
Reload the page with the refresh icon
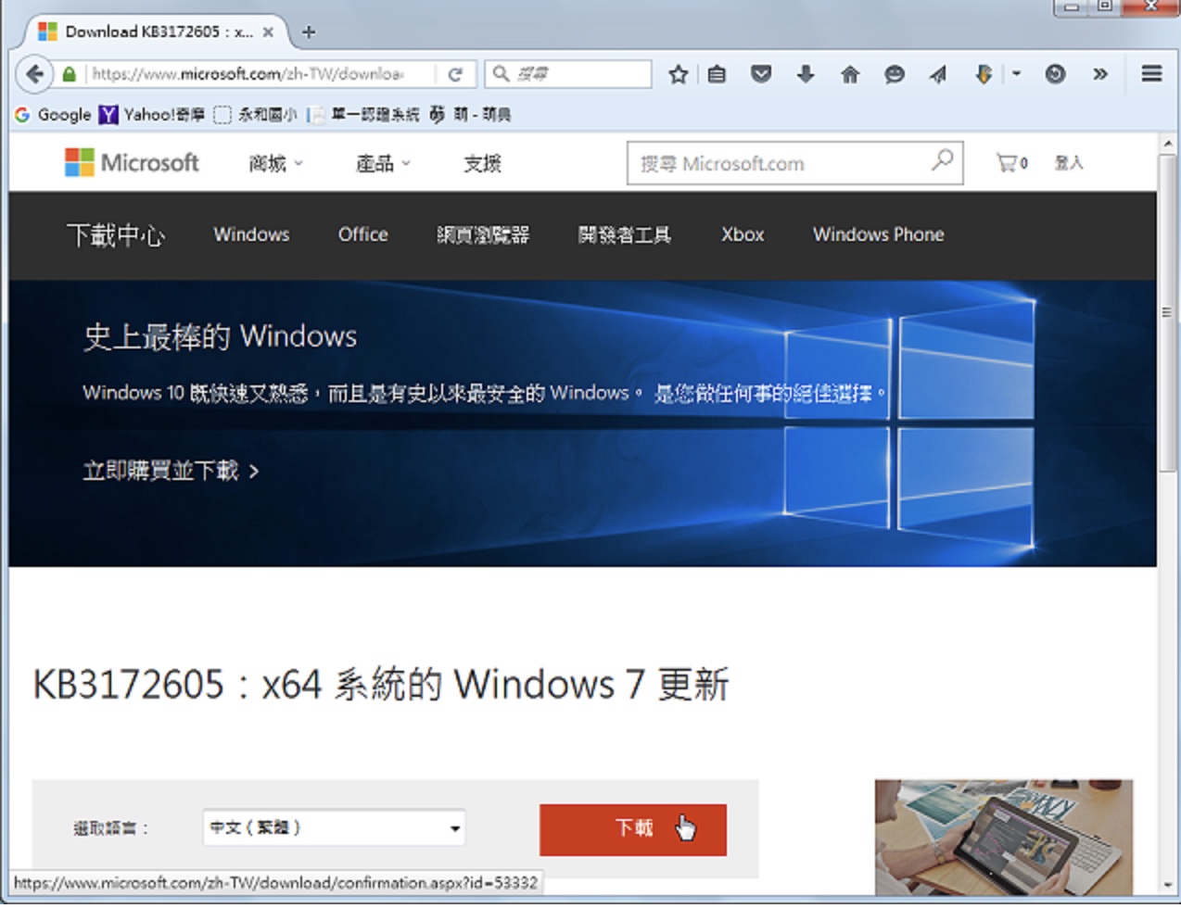(455, 74)
